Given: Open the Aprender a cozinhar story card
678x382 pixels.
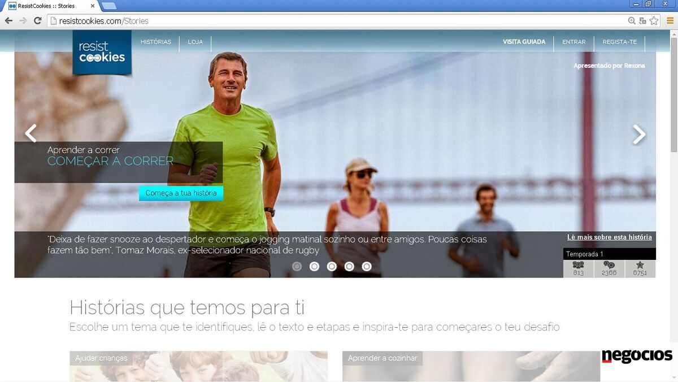Looking at the screenshot, I should click(471, 366).
